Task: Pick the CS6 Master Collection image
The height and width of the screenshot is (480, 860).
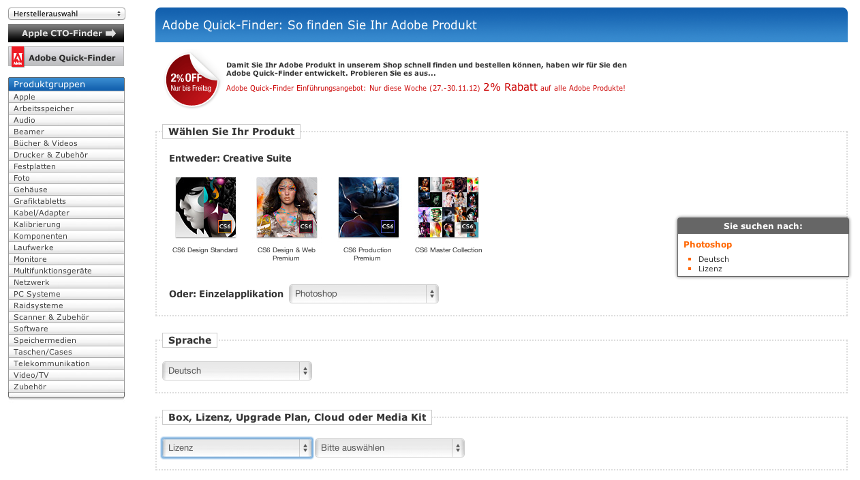Action: pyautogui.click(x=448, y=207)
